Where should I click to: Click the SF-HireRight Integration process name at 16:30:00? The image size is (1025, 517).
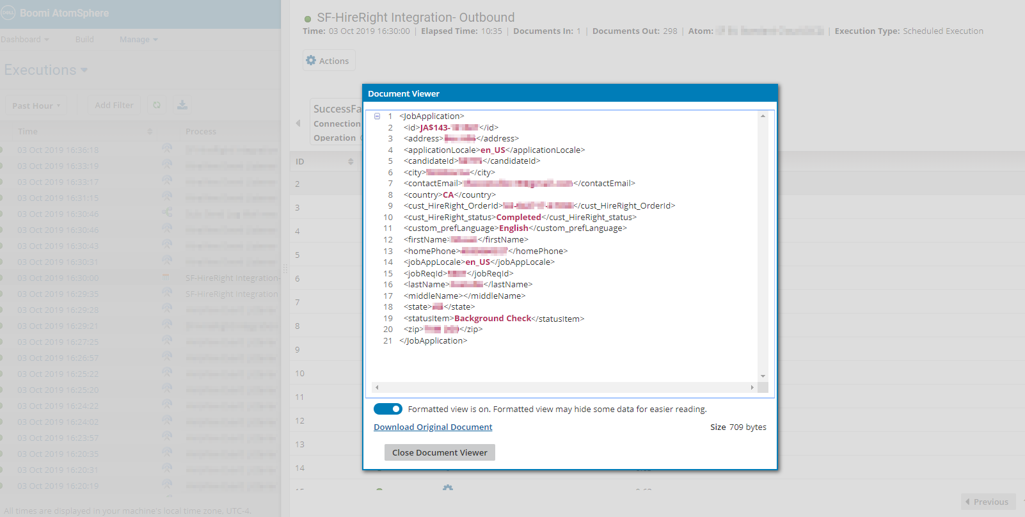point(233,278)
